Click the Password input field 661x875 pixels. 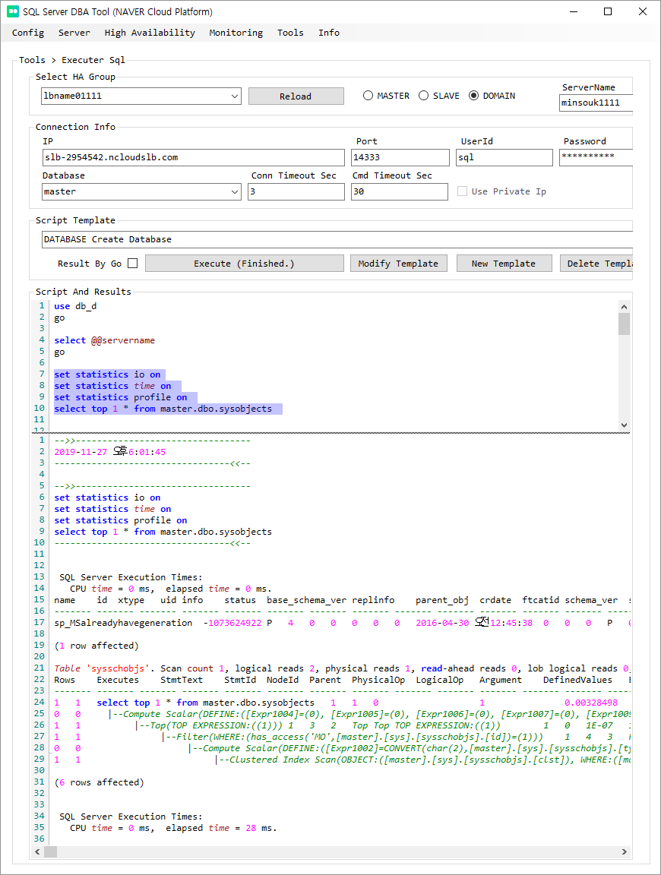[596, 157]
